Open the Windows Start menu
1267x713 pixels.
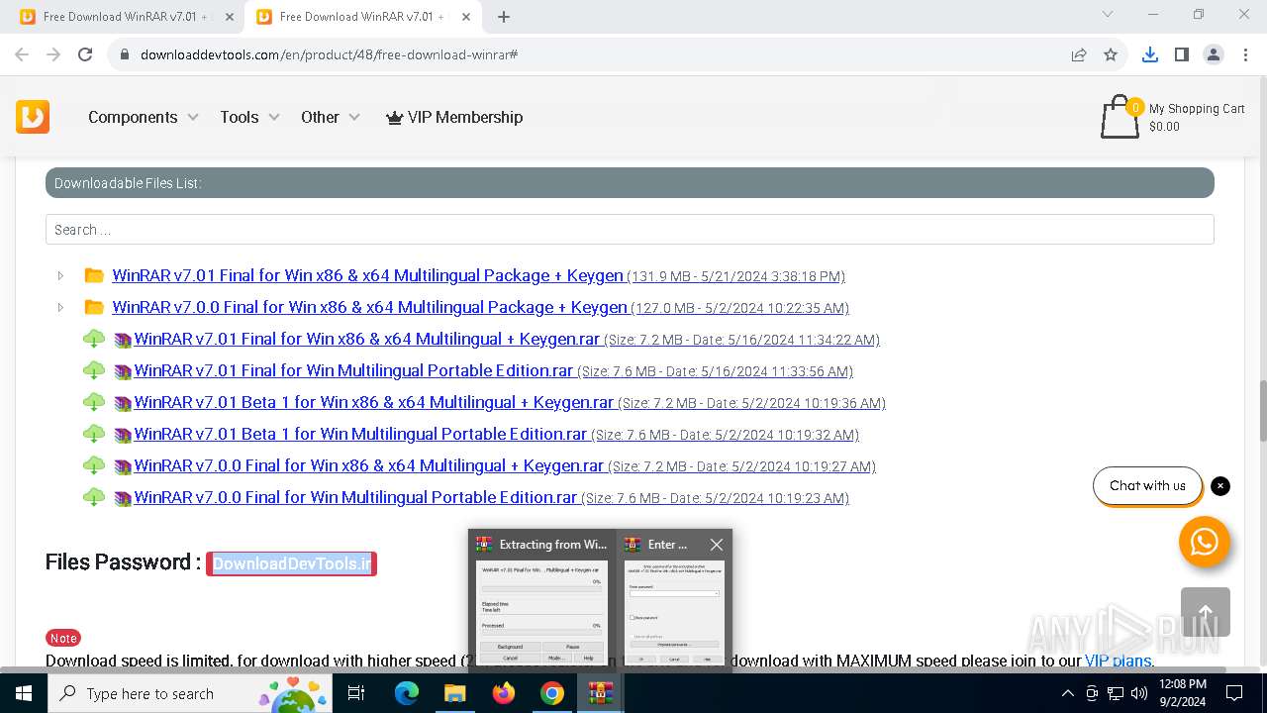point(23,693)
